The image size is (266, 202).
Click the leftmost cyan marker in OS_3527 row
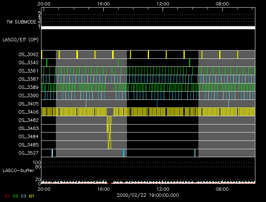point(52,153)
